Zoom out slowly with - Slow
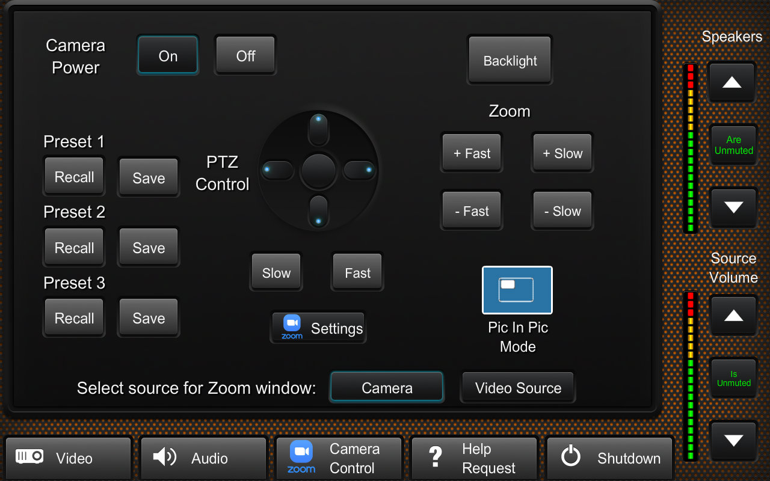770x481 pixels. 562,210
